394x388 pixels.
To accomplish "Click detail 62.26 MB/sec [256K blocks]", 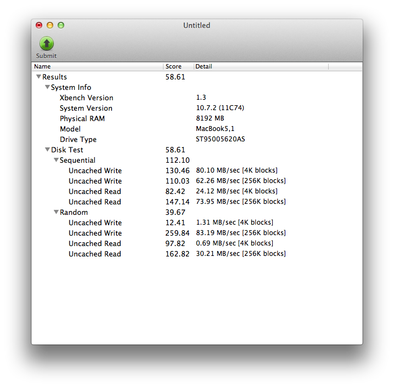I will [x=241, y=181].
